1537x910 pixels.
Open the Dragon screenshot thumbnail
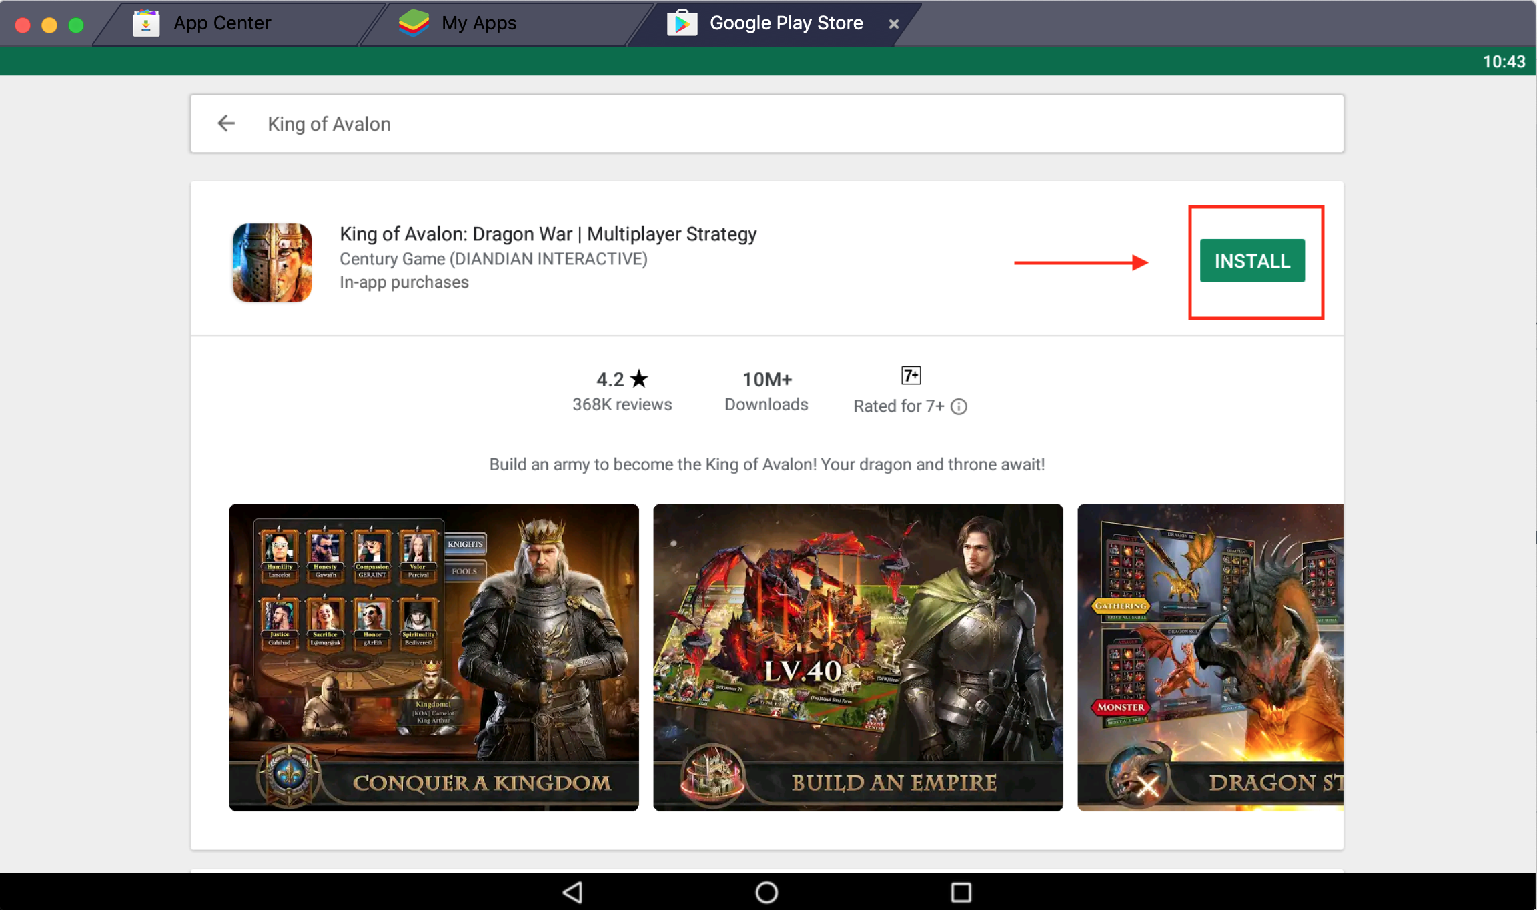pyautogui.click(x=1210, y=657)
